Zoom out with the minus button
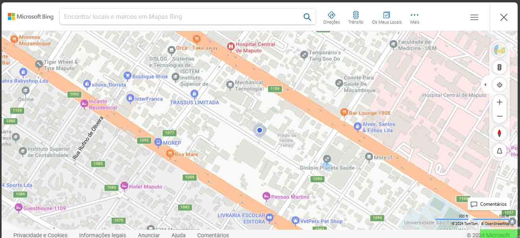 (500, 116)
